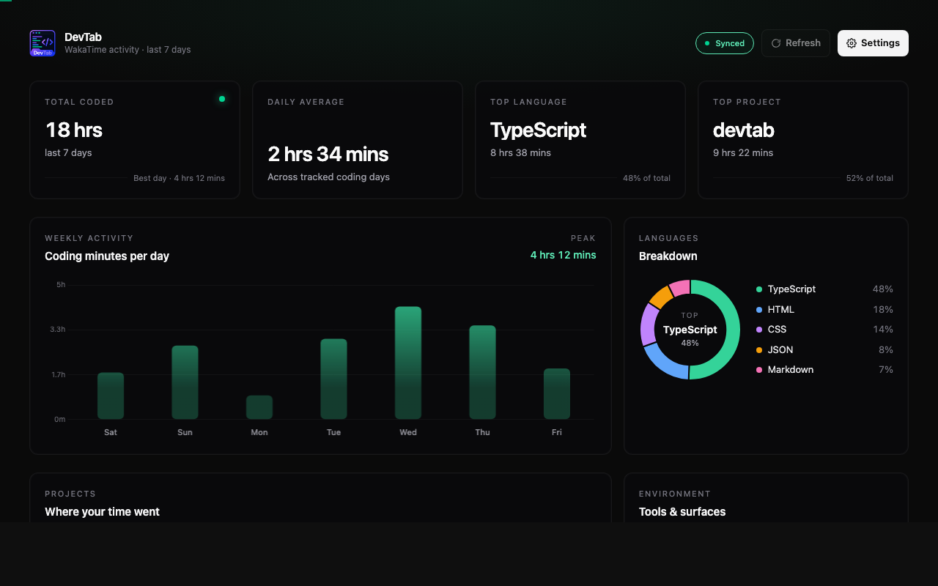Click the "48% of total" text

[x=646, y=178]
